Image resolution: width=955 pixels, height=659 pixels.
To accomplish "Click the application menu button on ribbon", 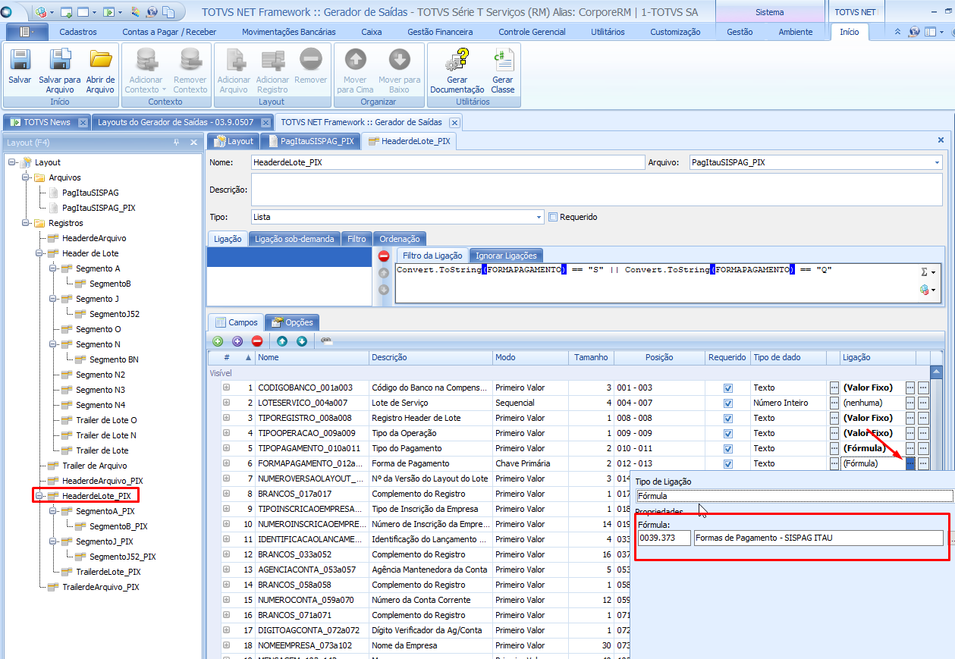I will (27, 32).
